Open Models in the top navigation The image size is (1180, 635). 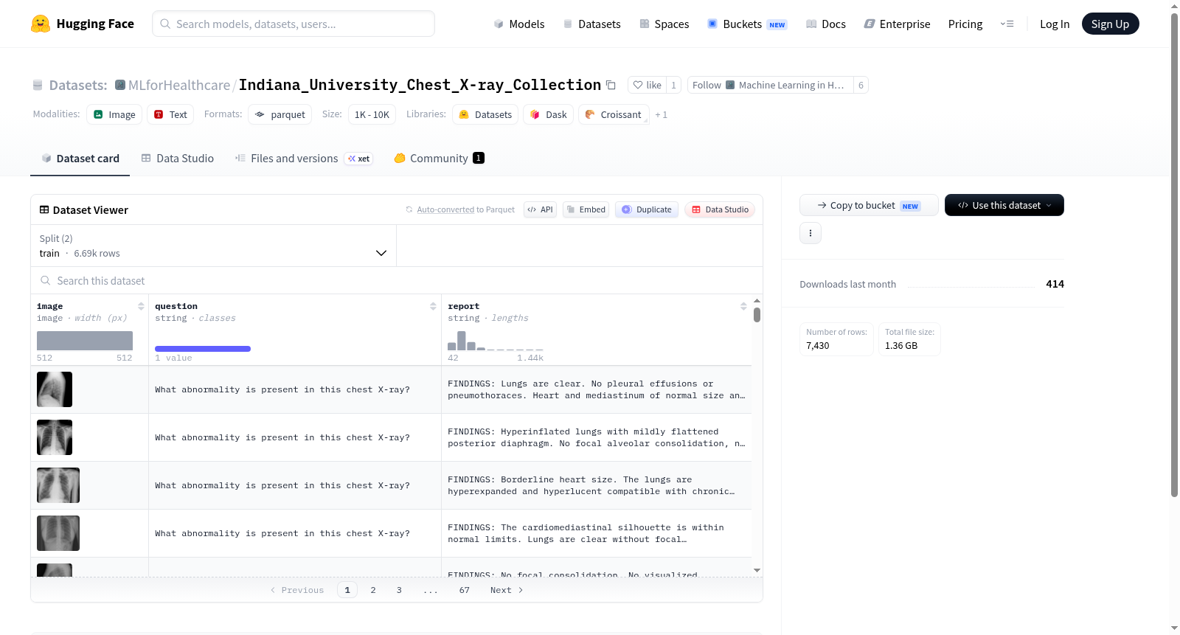(x=519, y=24)
